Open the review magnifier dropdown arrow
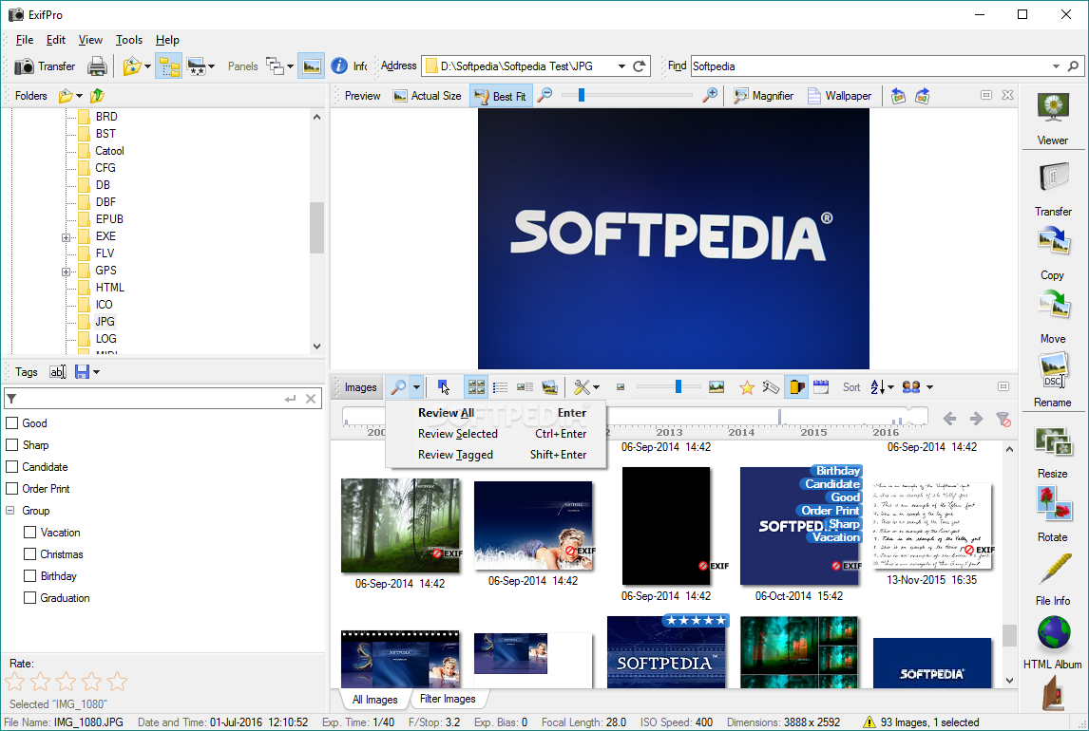The height and width of the screenshot is (731, 1089). pyautogui.click(x=416, y=387)
